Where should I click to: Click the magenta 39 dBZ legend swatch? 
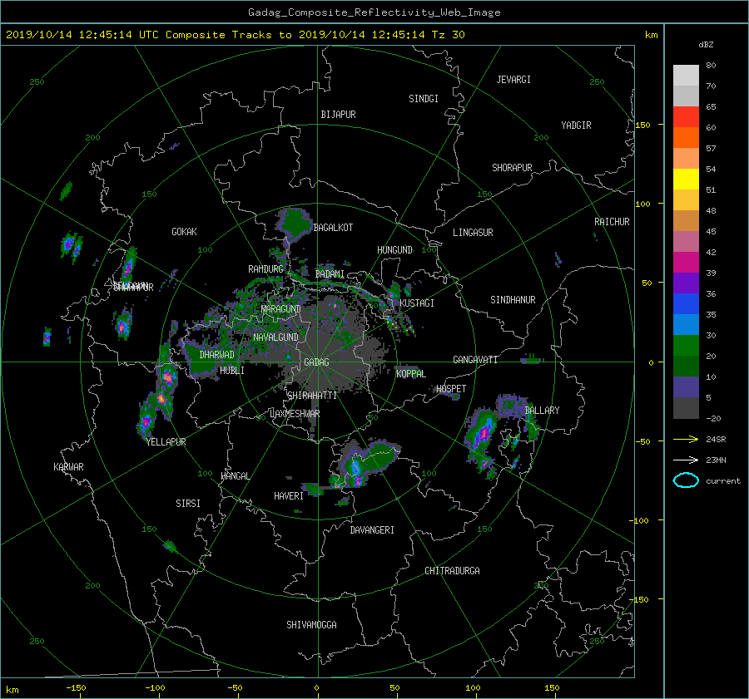[x=686, y=263]
